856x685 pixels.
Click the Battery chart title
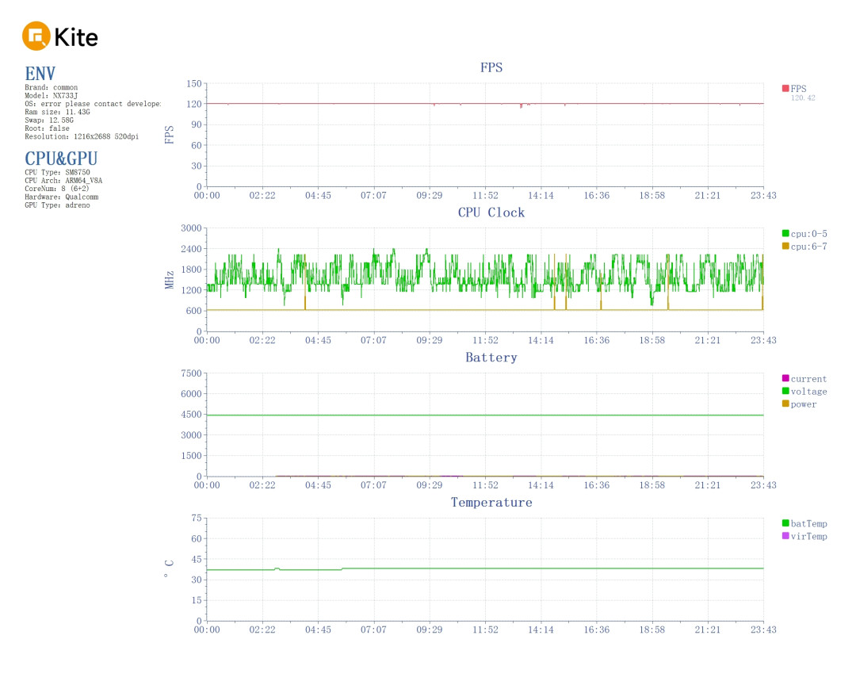pos(491,358)
